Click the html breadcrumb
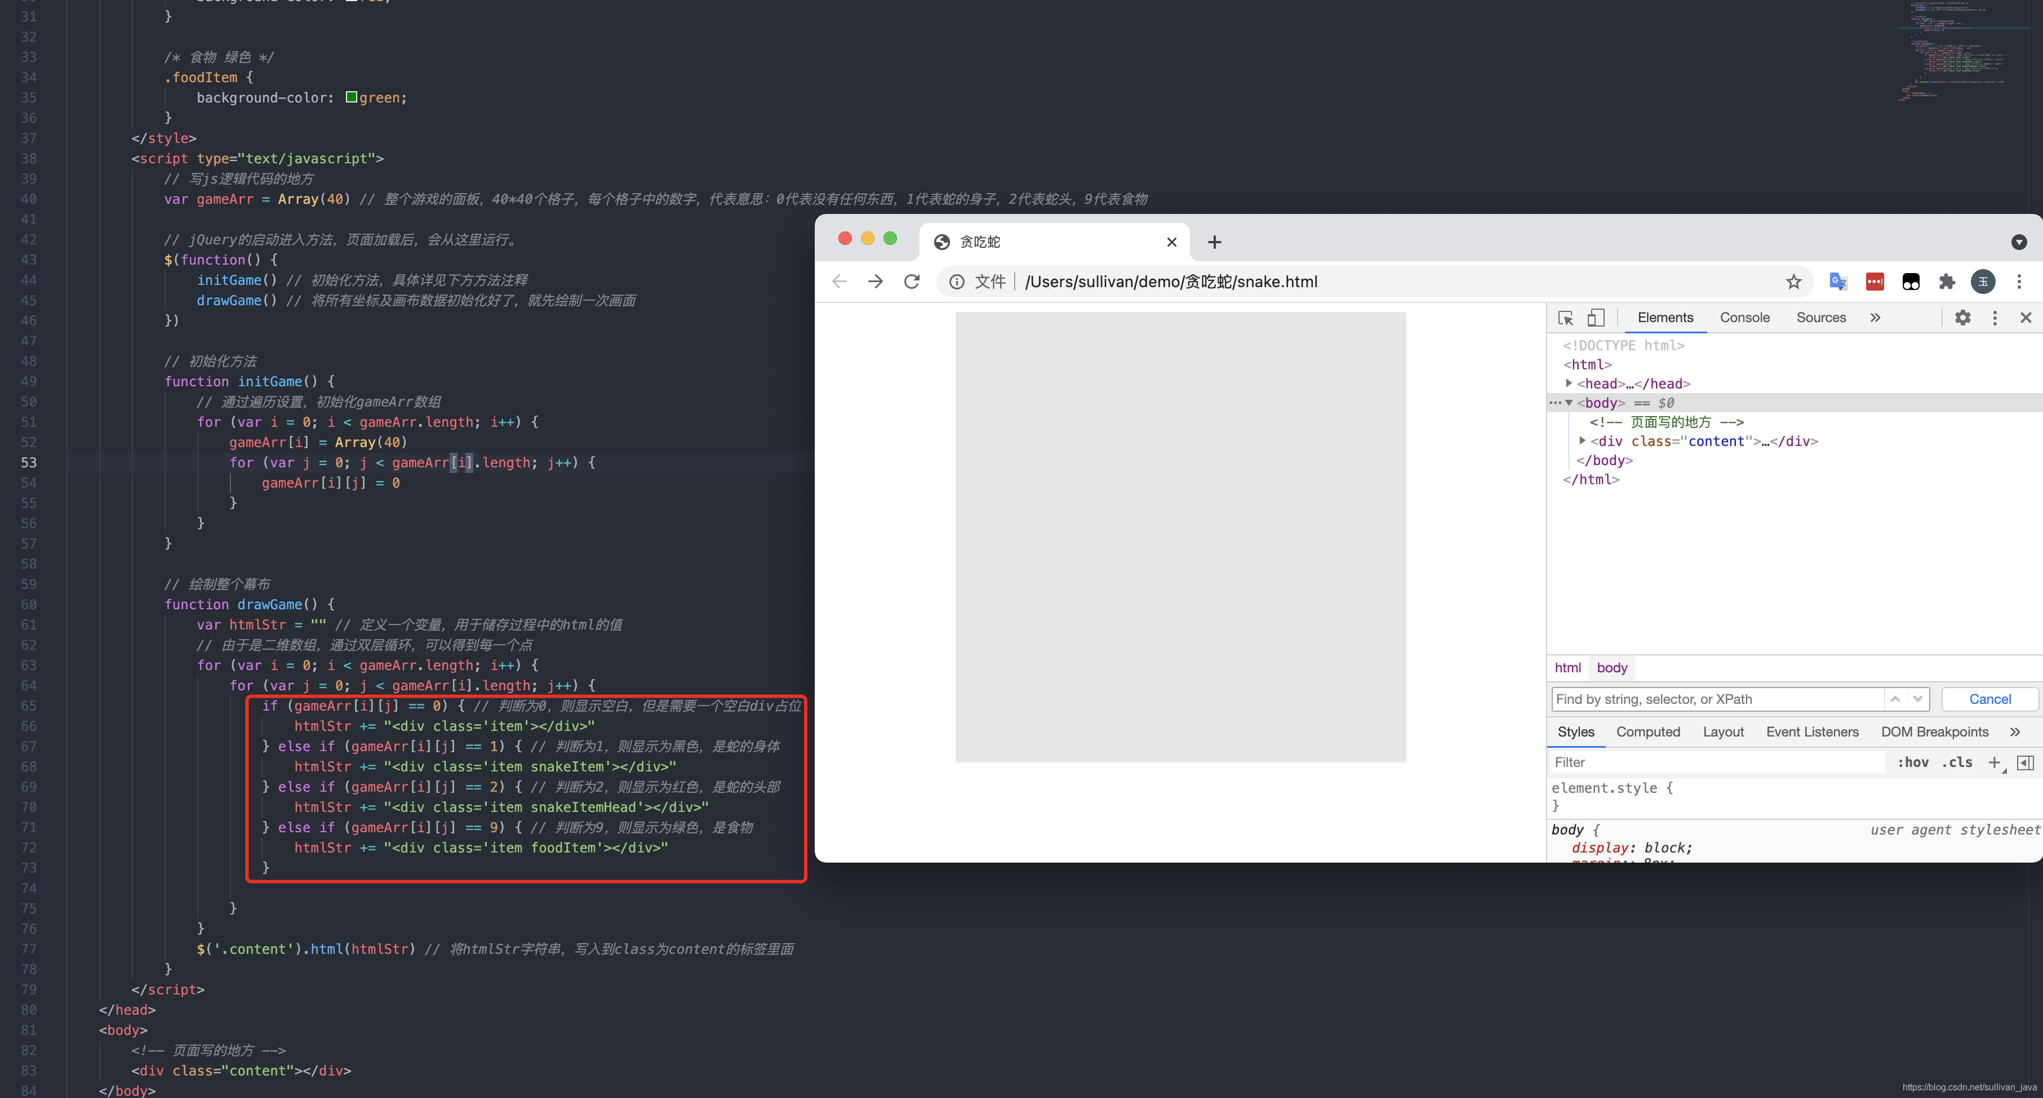Screen dimensions: 2043x1098 point(1567,667)
